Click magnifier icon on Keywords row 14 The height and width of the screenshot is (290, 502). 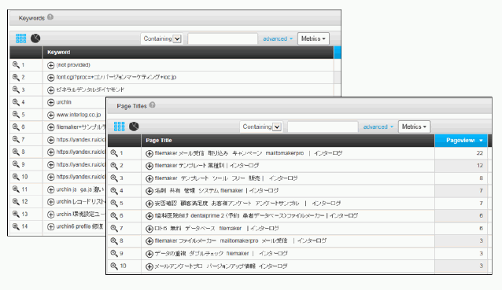pyautogui.click(x=16, y=226)
